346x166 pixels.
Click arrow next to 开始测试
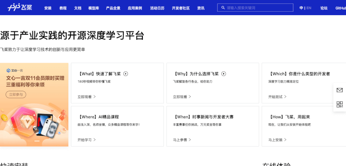[x=285, y=96]
